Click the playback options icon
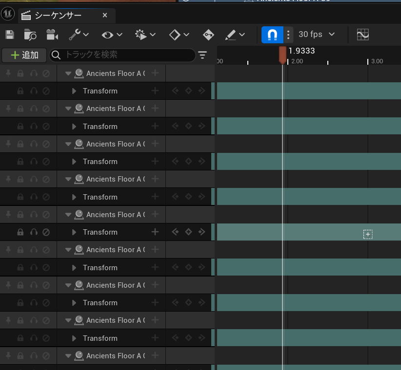 click(x=140, y=35)
